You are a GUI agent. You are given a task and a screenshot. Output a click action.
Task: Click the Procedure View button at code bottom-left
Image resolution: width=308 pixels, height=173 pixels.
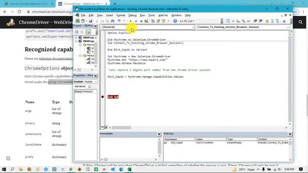[103, 127]
